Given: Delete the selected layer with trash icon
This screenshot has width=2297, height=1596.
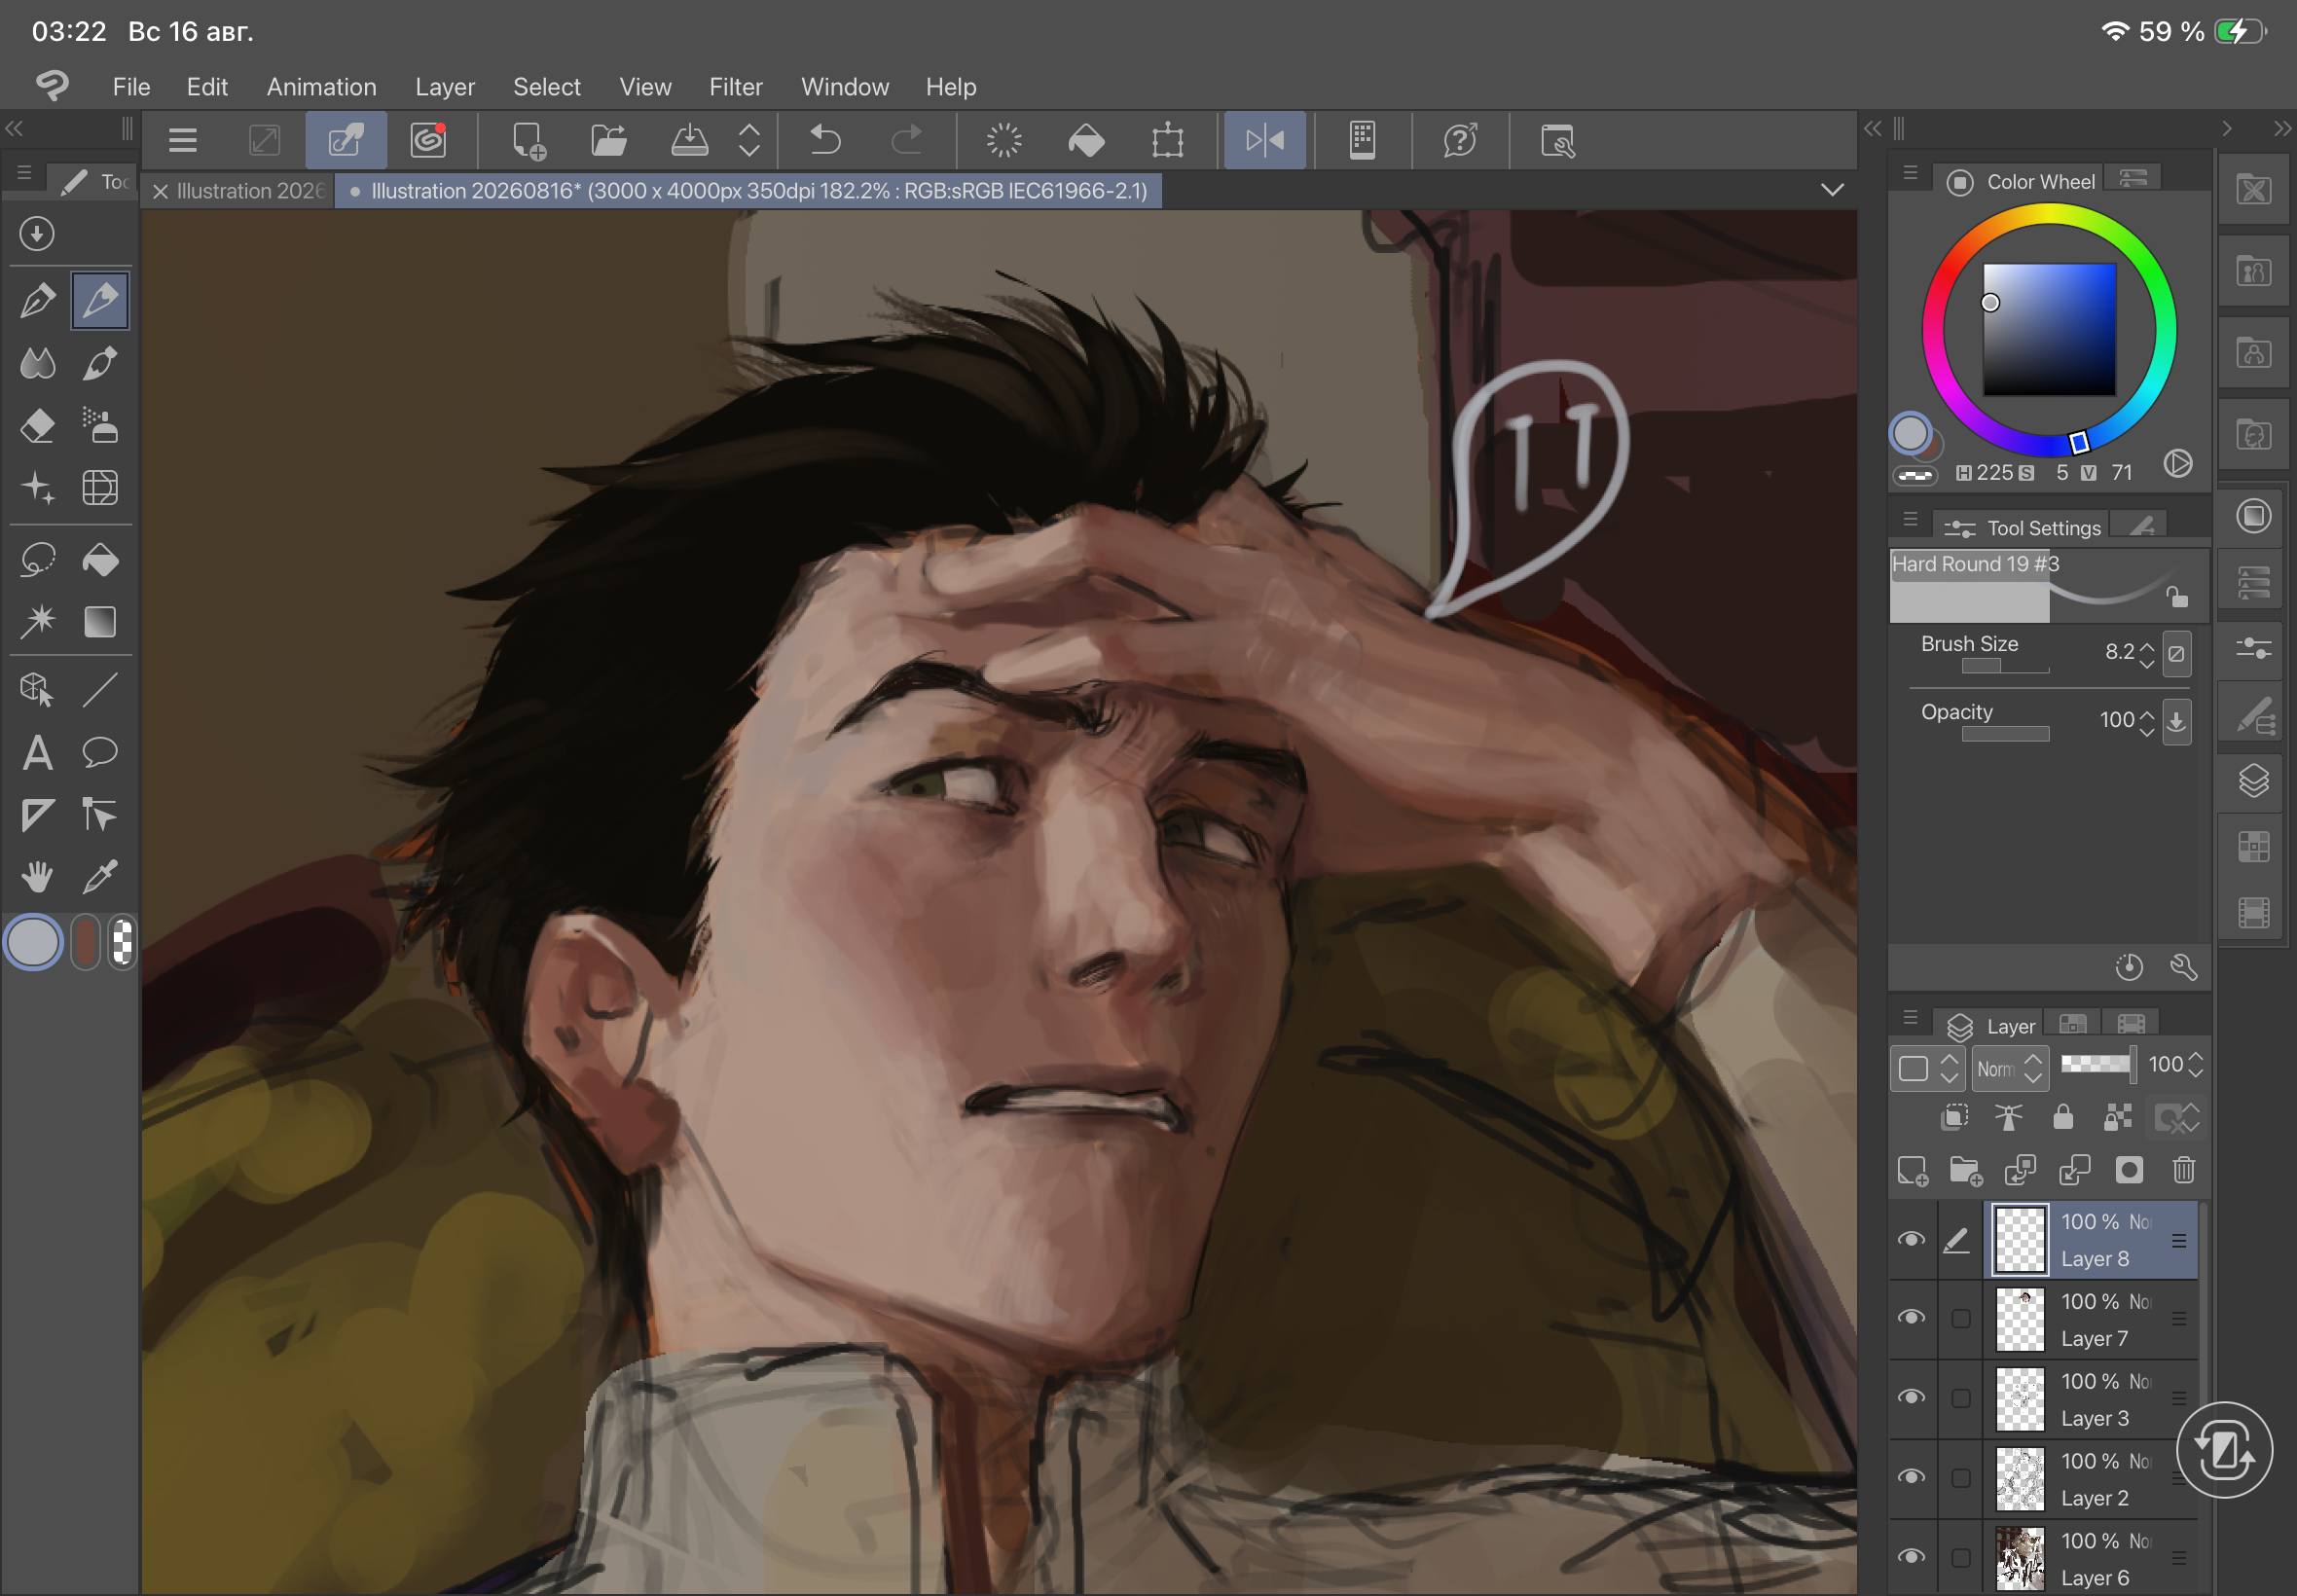Looking at the screenshot, I should (2184, 1170).
